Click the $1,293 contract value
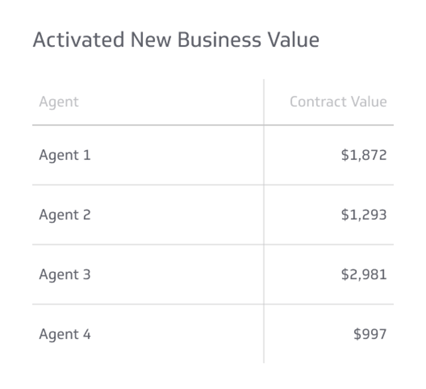The width and height of the screenshot is (426, 389). pos(364,215)
